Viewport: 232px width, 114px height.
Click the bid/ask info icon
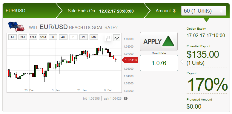[126, 98]
